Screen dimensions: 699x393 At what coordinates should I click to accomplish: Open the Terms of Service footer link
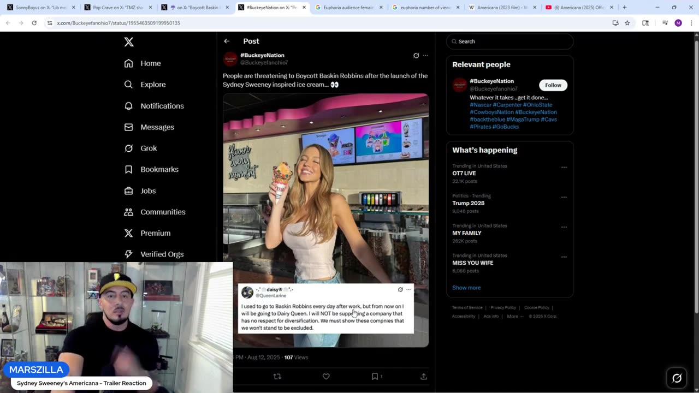[x=467, y=307]
